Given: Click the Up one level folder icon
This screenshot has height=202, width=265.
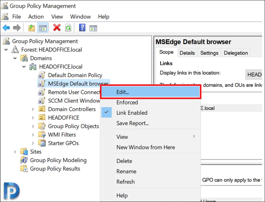Looking at the screenshot, I should coord(31,28).
